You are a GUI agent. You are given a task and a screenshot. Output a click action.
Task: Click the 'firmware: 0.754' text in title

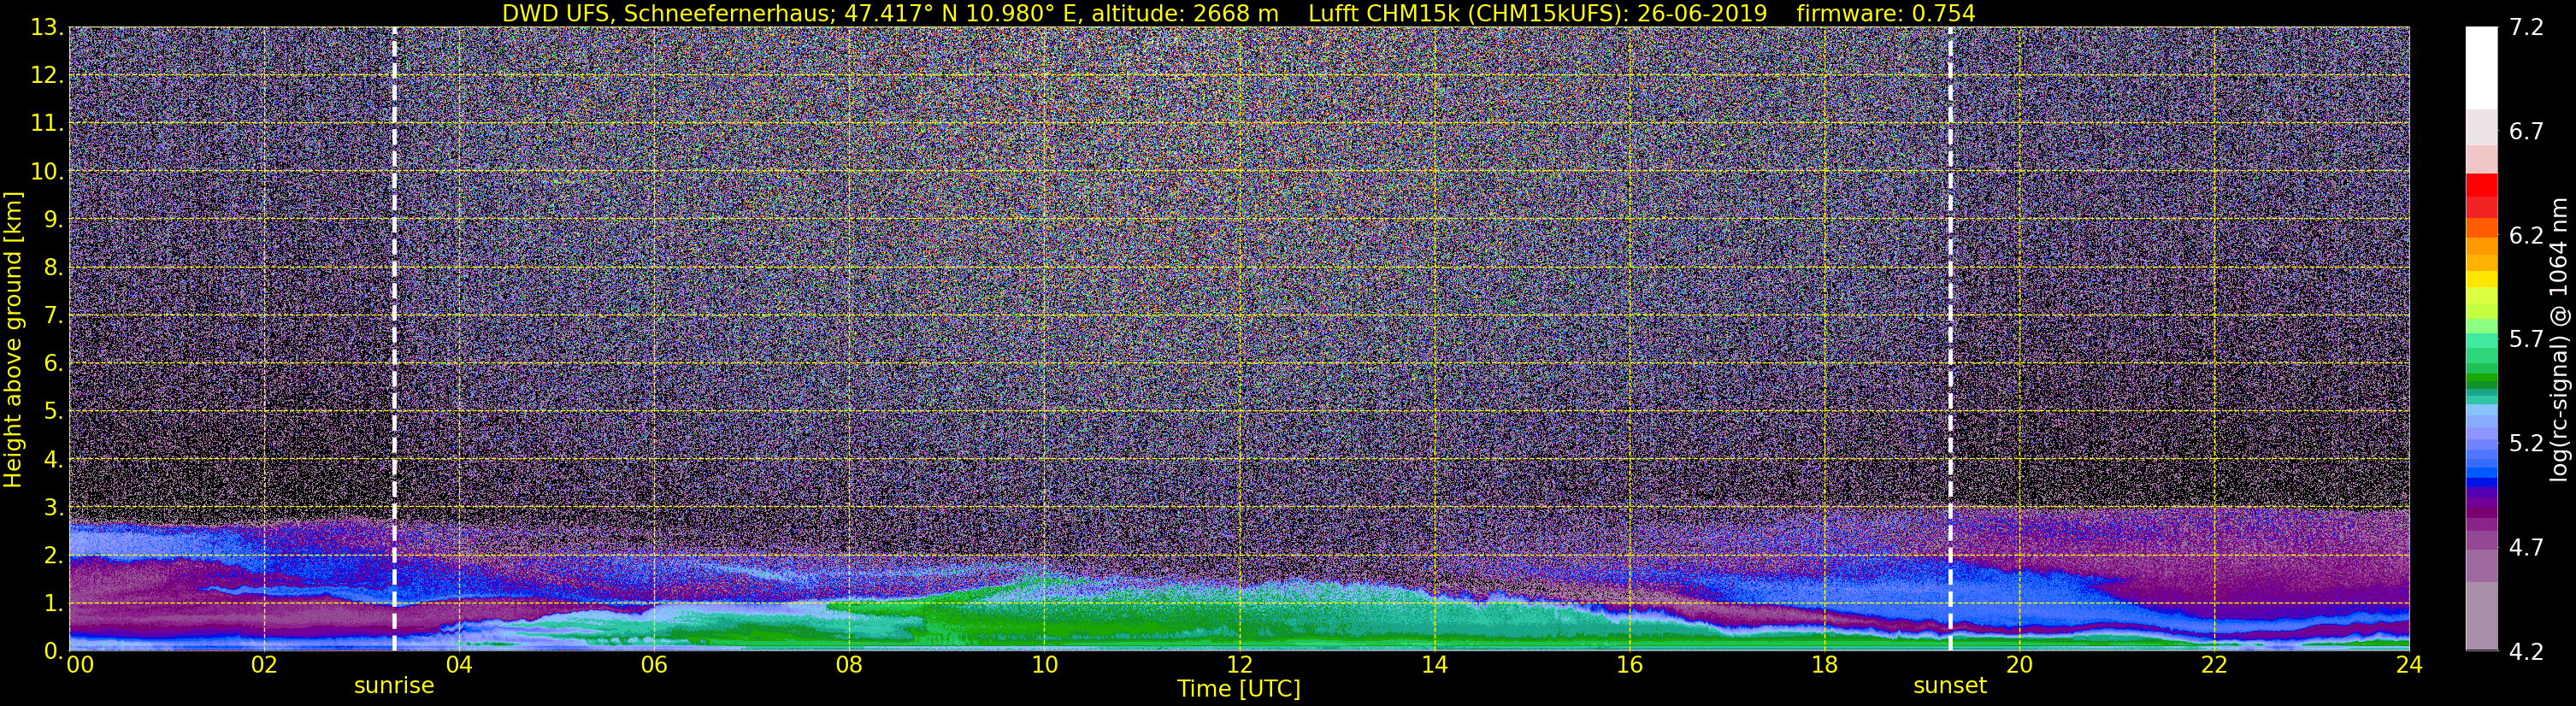tap(1886, 14)
